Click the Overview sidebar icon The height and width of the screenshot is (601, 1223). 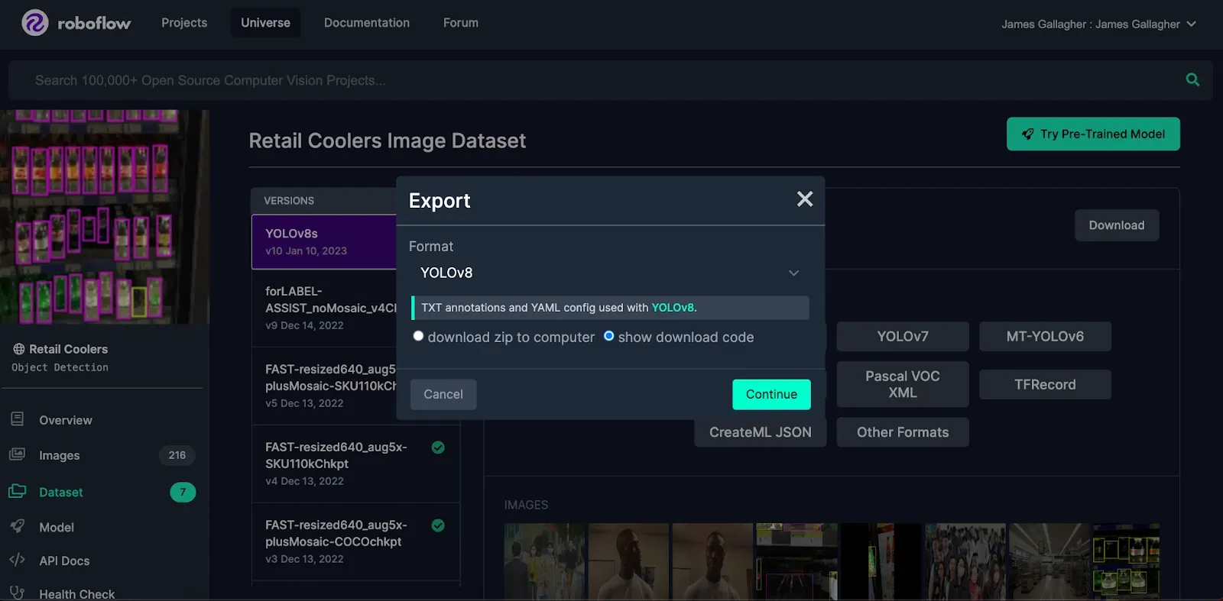click(17, 419)
